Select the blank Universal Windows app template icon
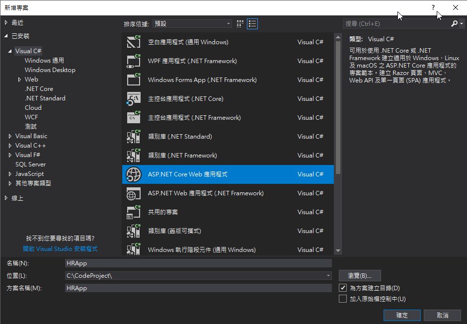 (134, 42)
